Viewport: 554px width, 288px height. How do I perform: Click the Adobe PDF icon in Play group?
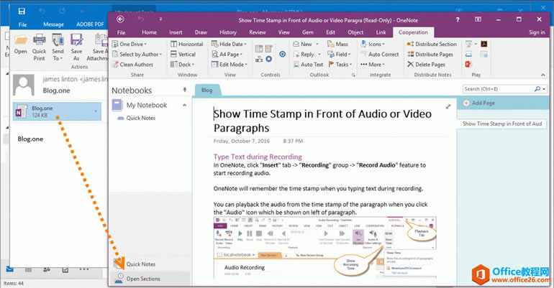[x=484, y=44]
